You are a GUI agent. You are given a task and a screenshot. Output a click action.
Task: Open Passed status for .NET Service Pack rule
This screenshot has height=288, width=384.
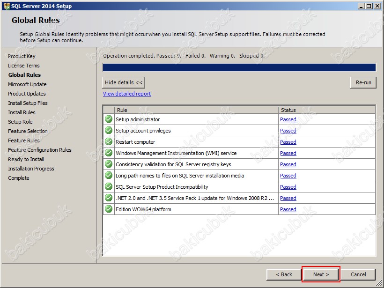point(288,198)
